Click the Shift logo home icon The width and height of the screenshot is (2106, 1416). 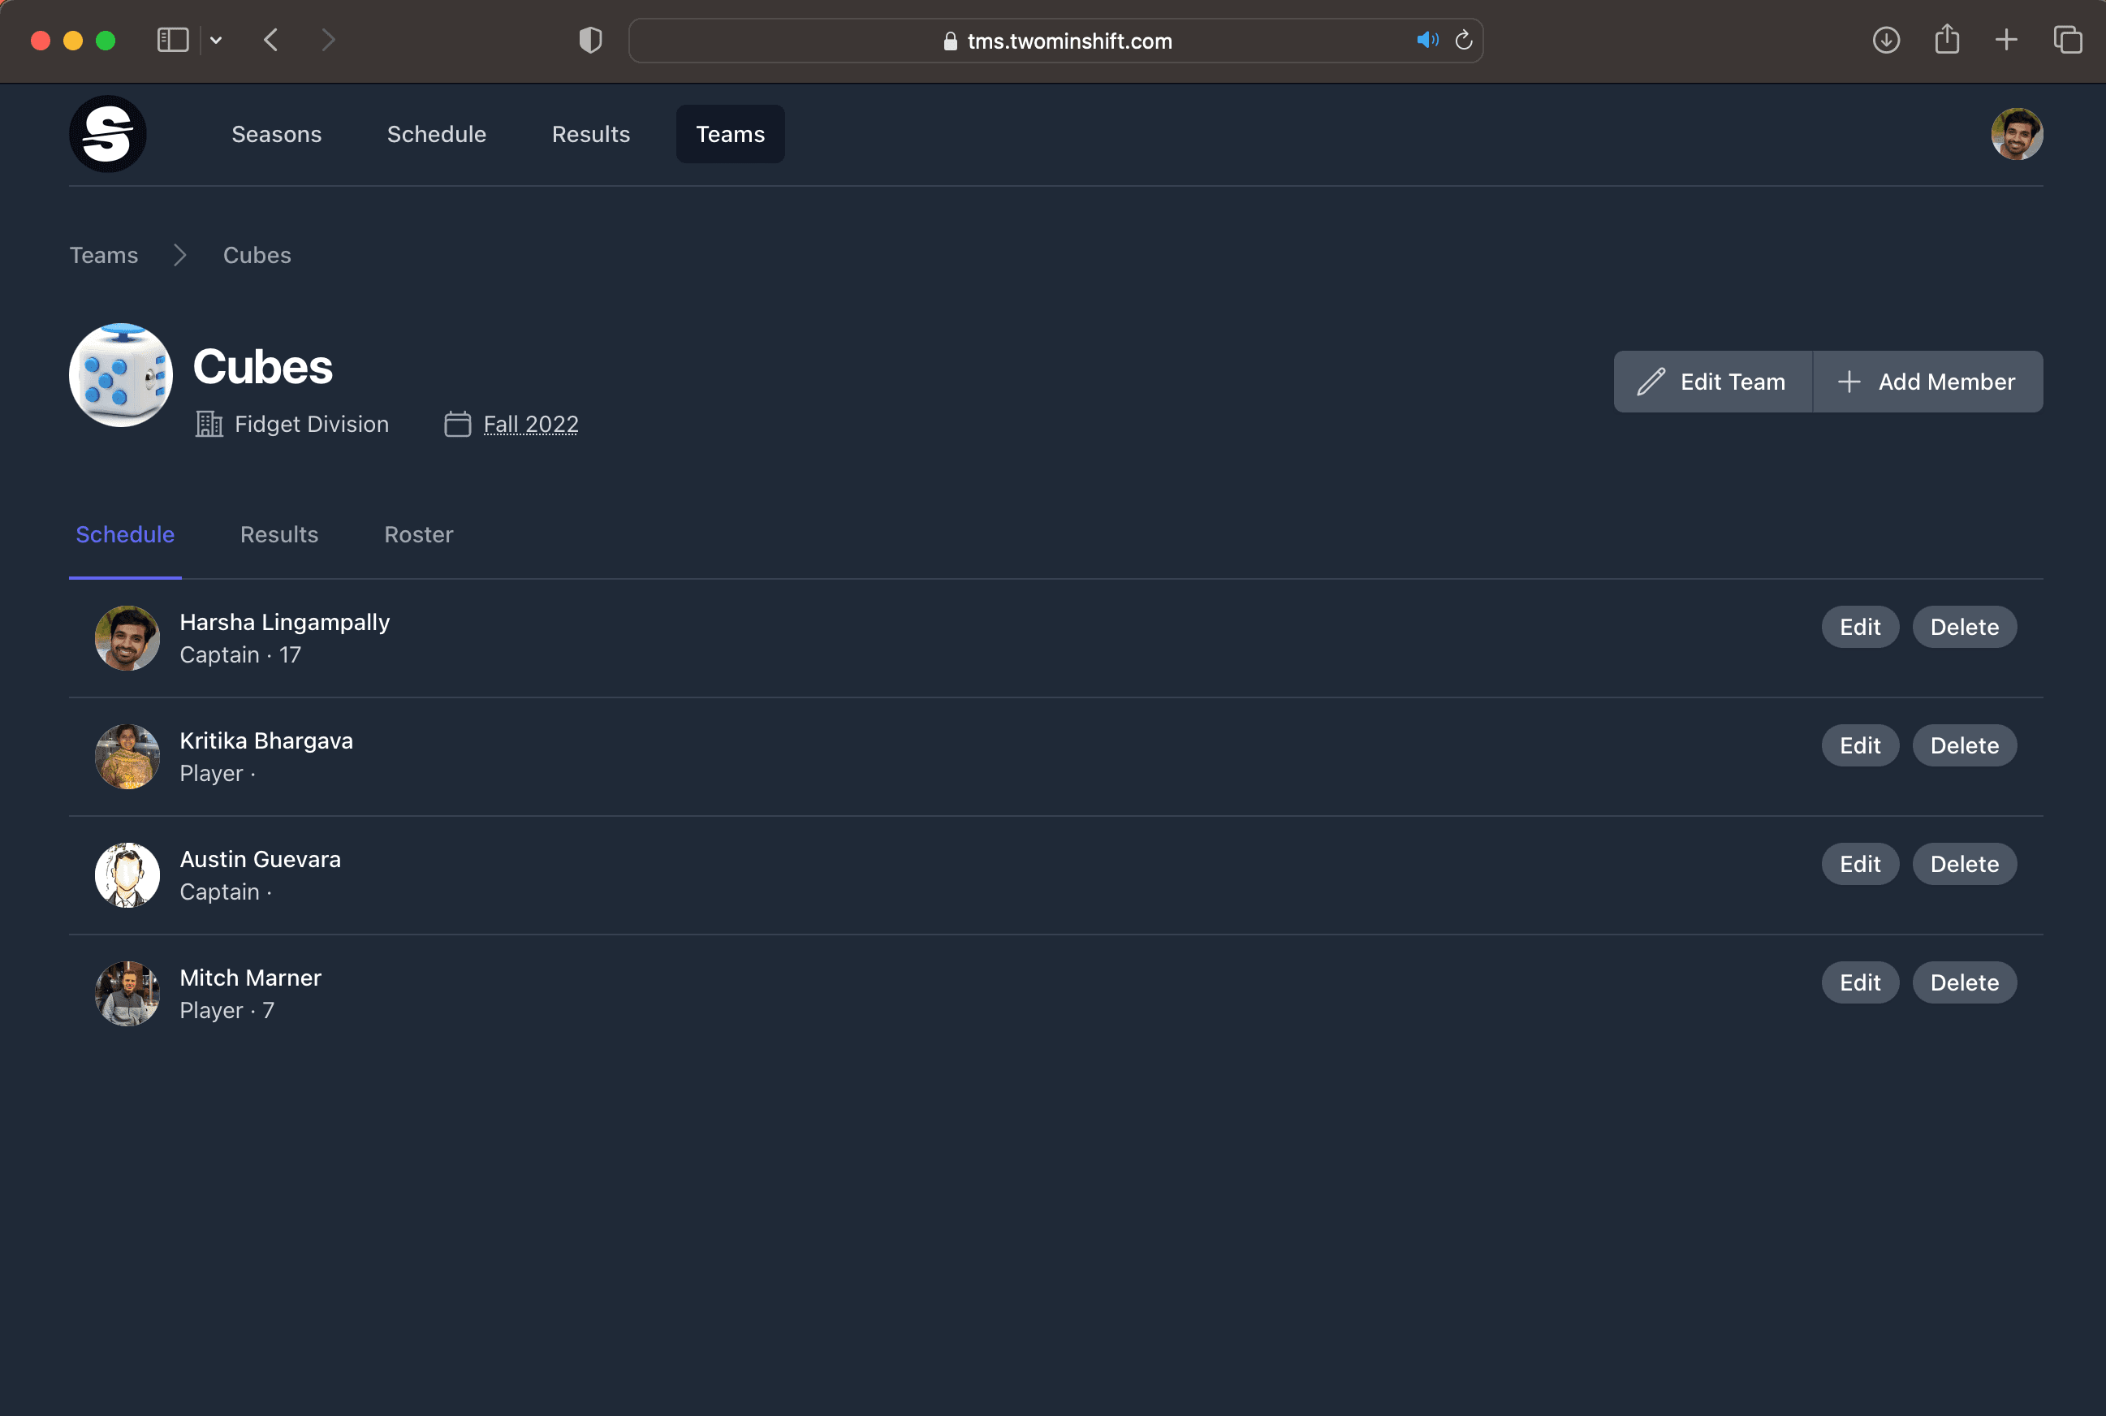[107, 134]
